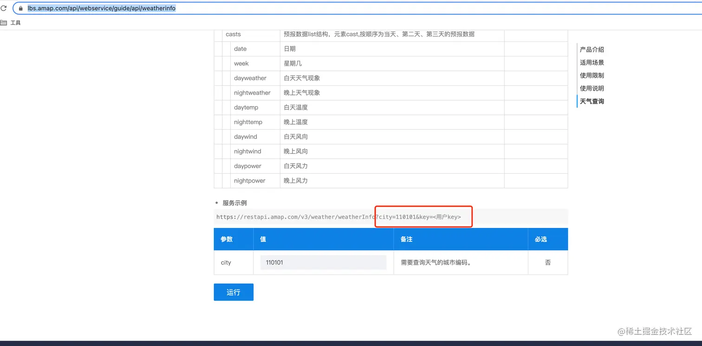The height and width of the screenshot is (346, 702).
Task: Click the 参数 column header
Action: pyautogui.click(x=234, y=239)
